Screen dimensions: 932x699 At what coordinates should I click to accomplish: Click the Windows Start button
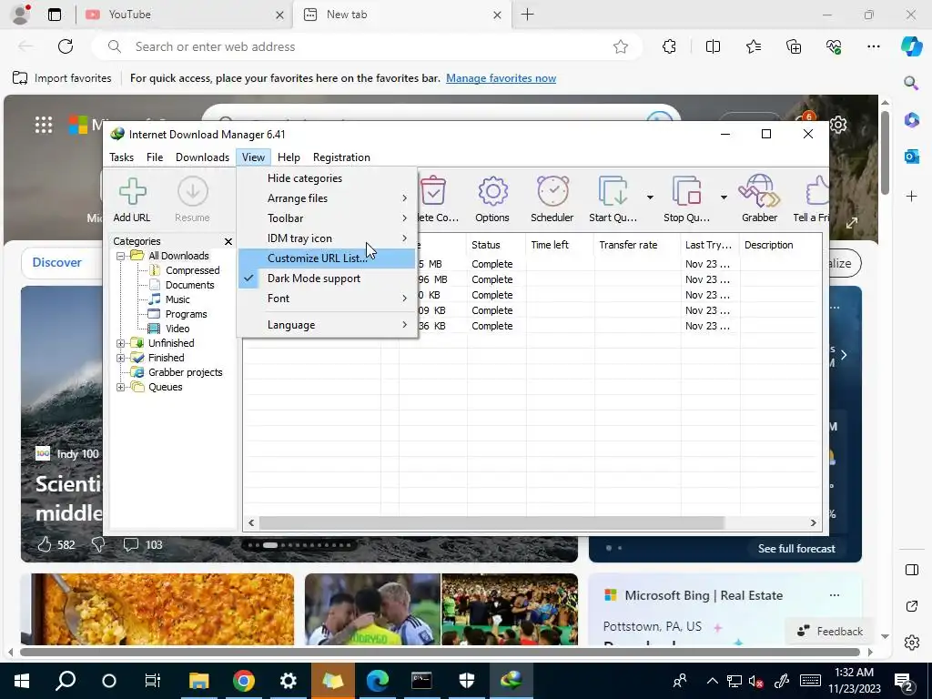tap(22, 680)
